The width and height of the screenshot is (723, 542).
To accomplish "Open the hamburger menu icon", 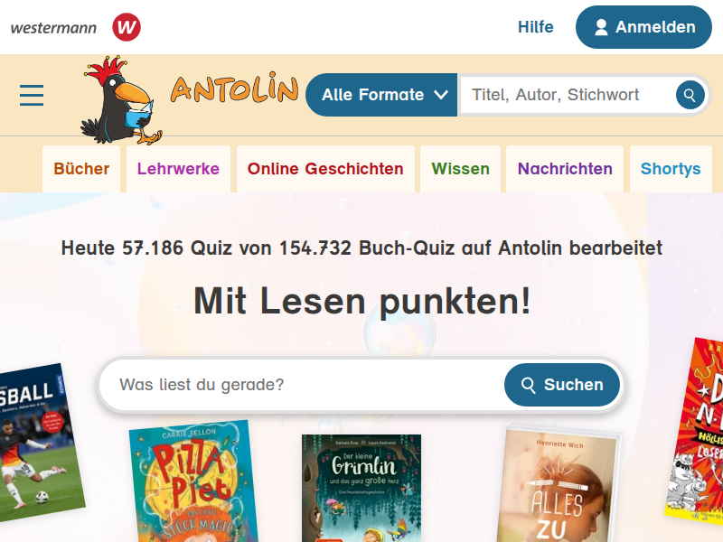I will (32, 95).
